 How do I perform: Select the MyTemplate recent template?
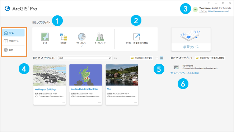(196, 67)
